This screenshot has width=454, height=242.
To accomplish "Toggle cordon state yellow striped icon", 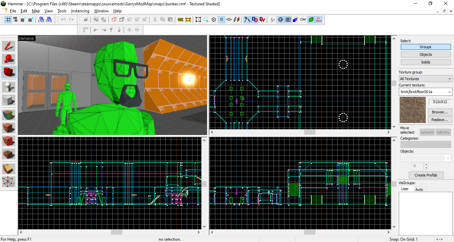I will tap(180, 20).
